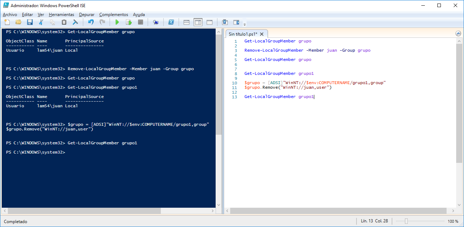
Task: Stop operation square icon
Action: click(x=140, y=22)
